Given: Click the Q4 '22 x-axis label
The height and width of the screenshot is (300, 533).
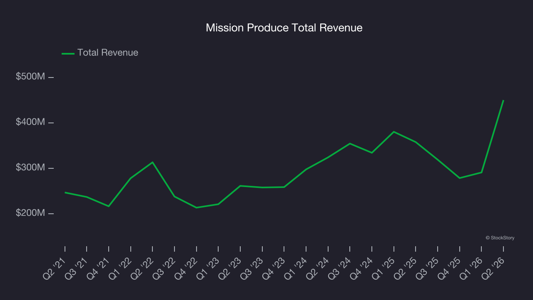Looking at the screenshot, I should coord(187,268).
